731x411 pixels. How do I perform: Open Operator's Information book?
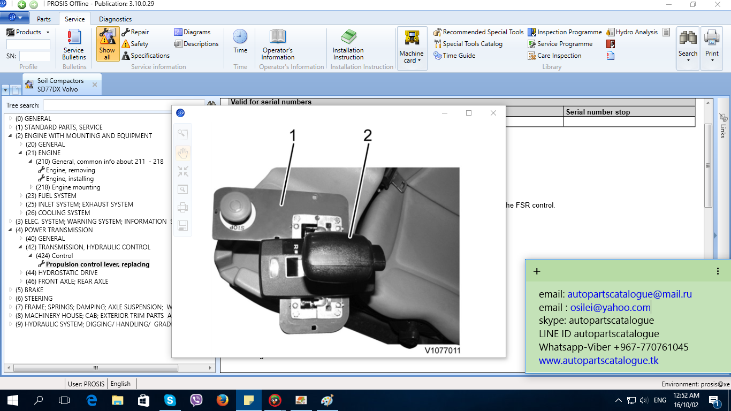pos(278,44)
